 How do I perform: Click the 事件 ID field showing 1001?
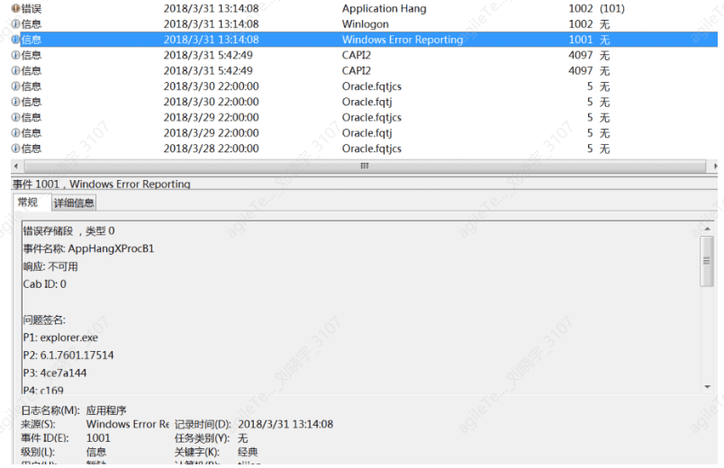pos(98,438)
